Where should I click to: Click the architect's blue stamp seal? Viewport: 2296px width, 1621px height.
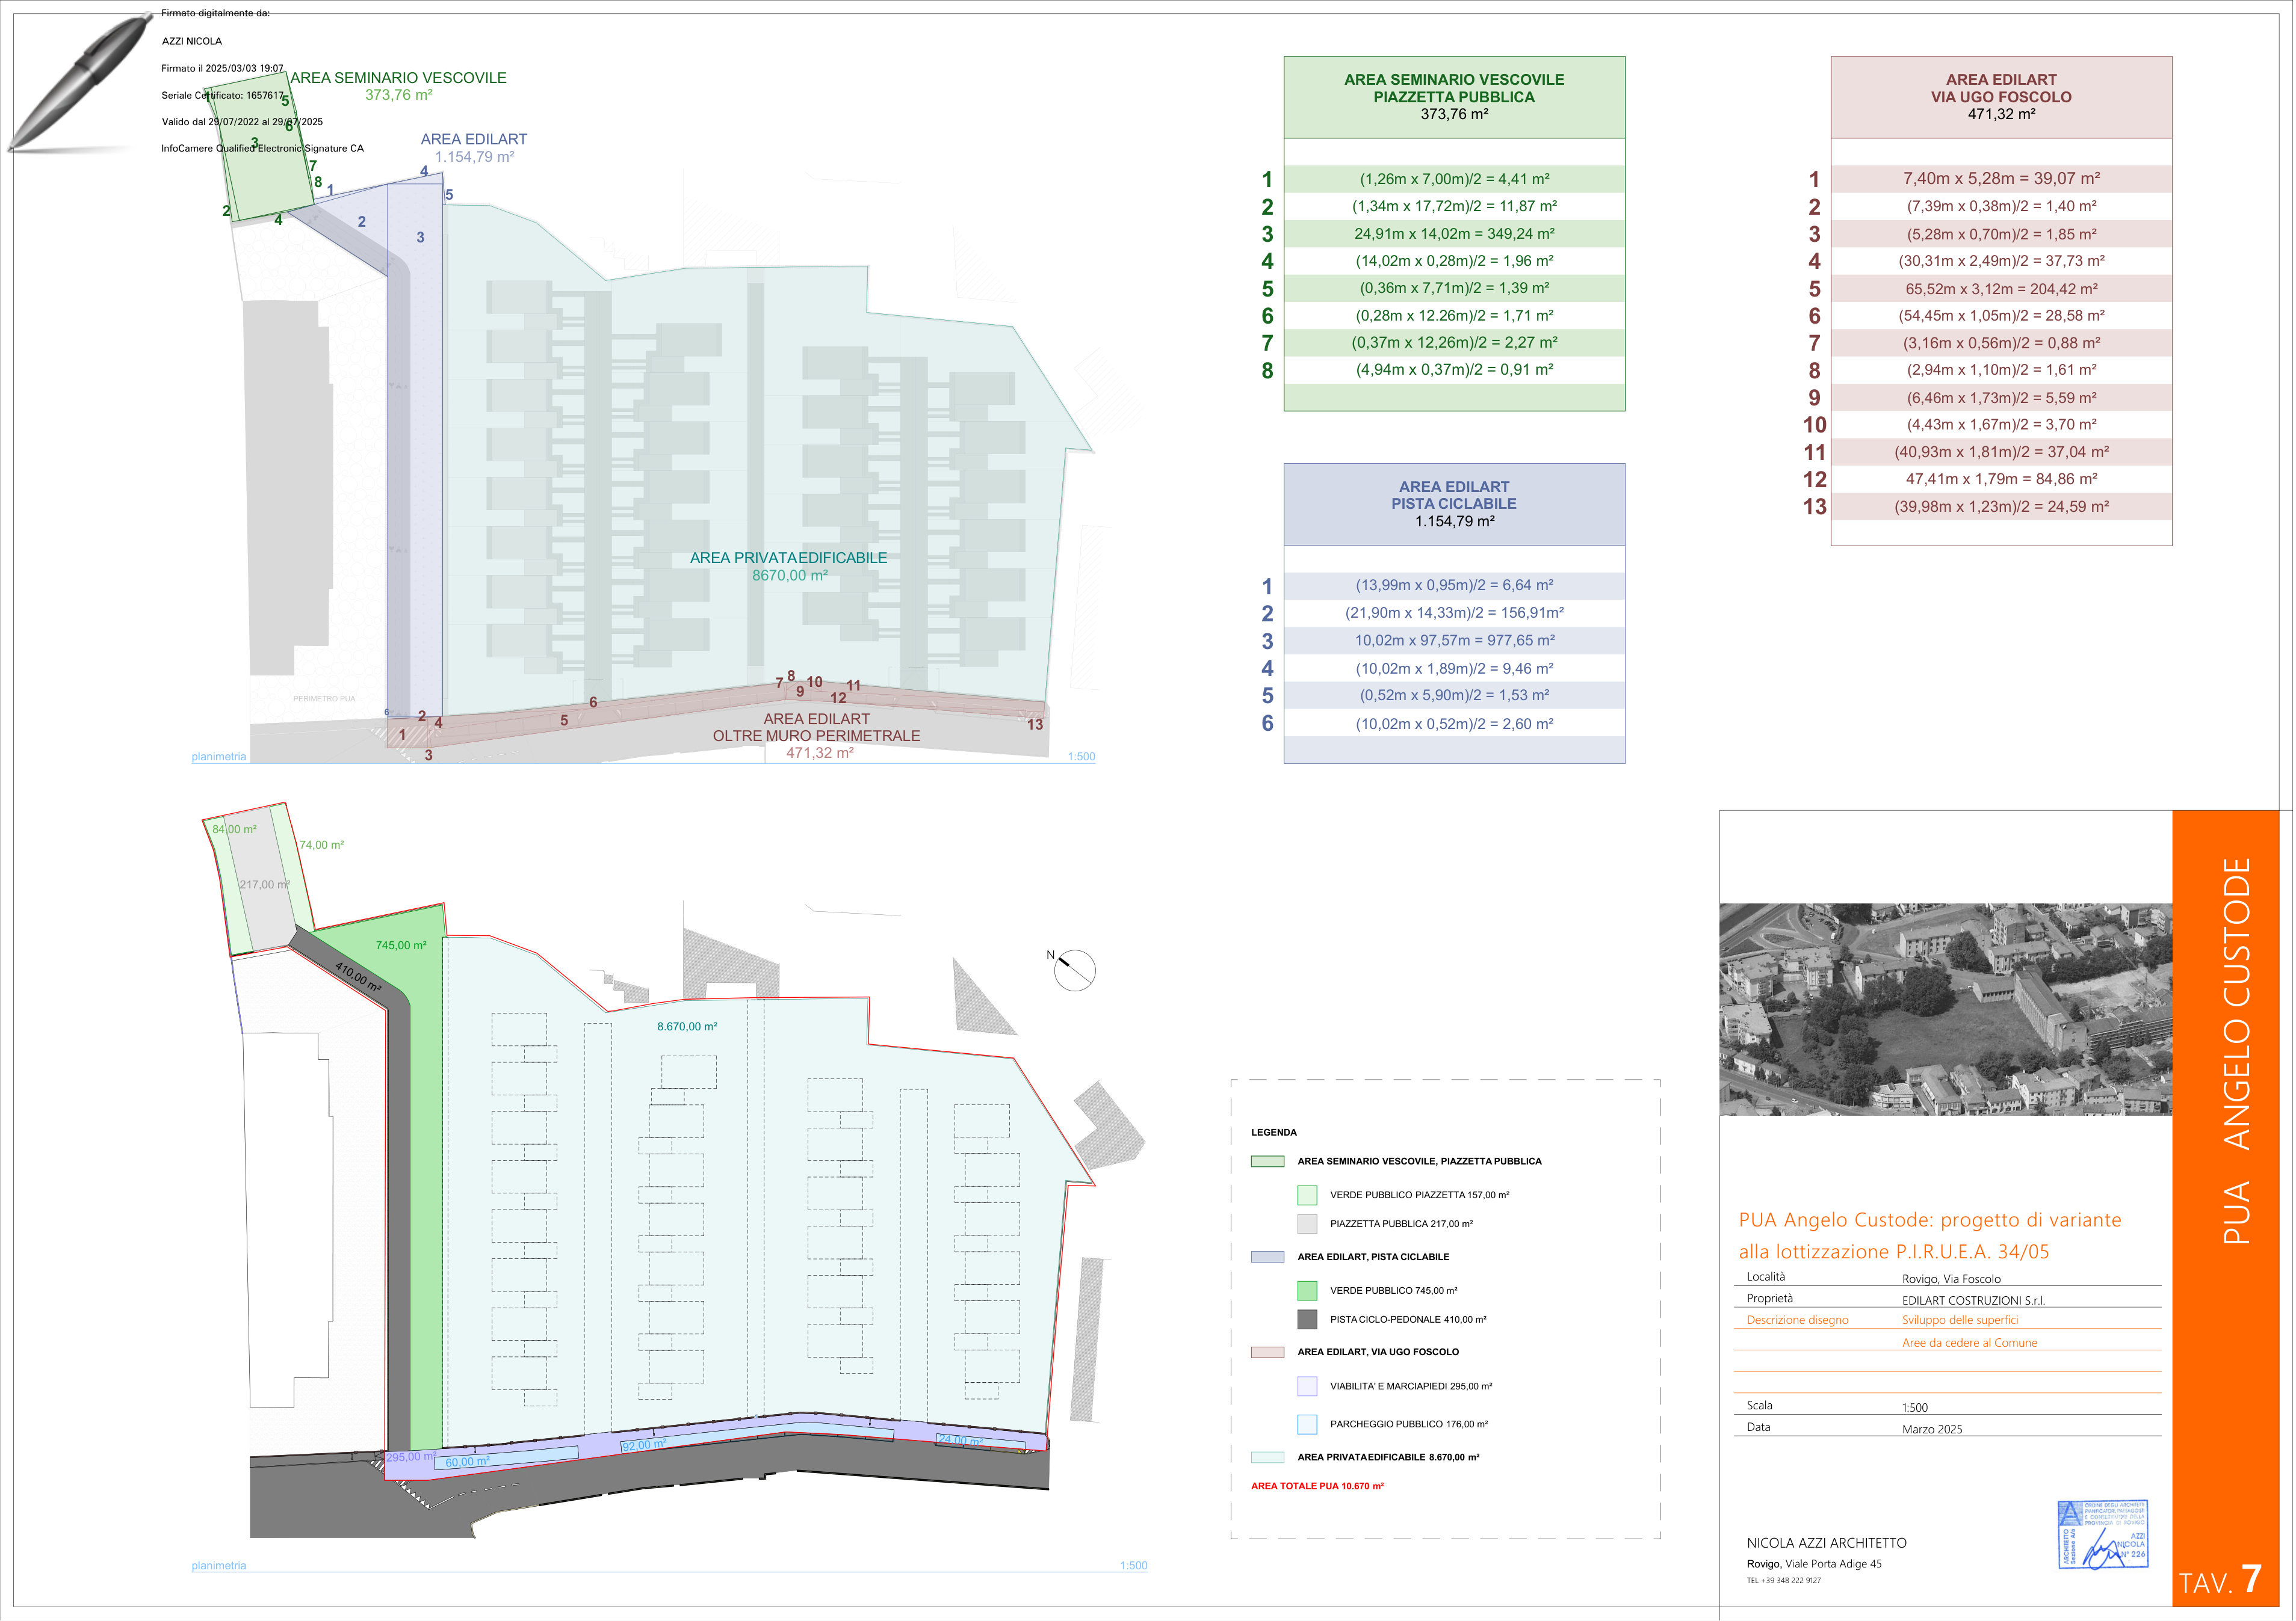tap(2102, 1533)
